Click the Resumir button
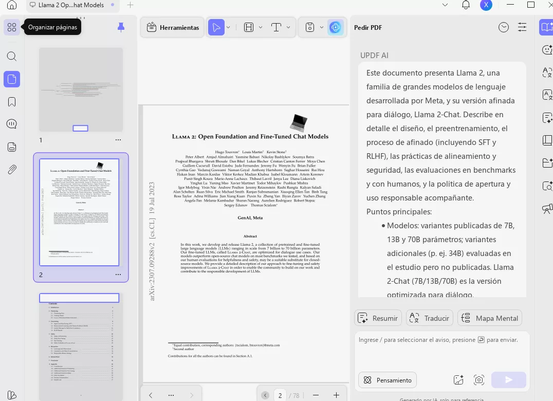 coord(378,318)
